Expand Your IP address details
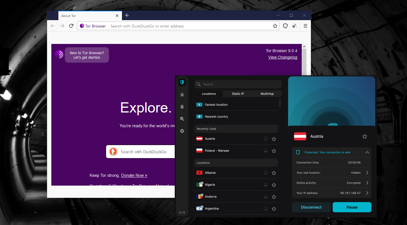The image size is (407, 225). [x=367, y=193]
